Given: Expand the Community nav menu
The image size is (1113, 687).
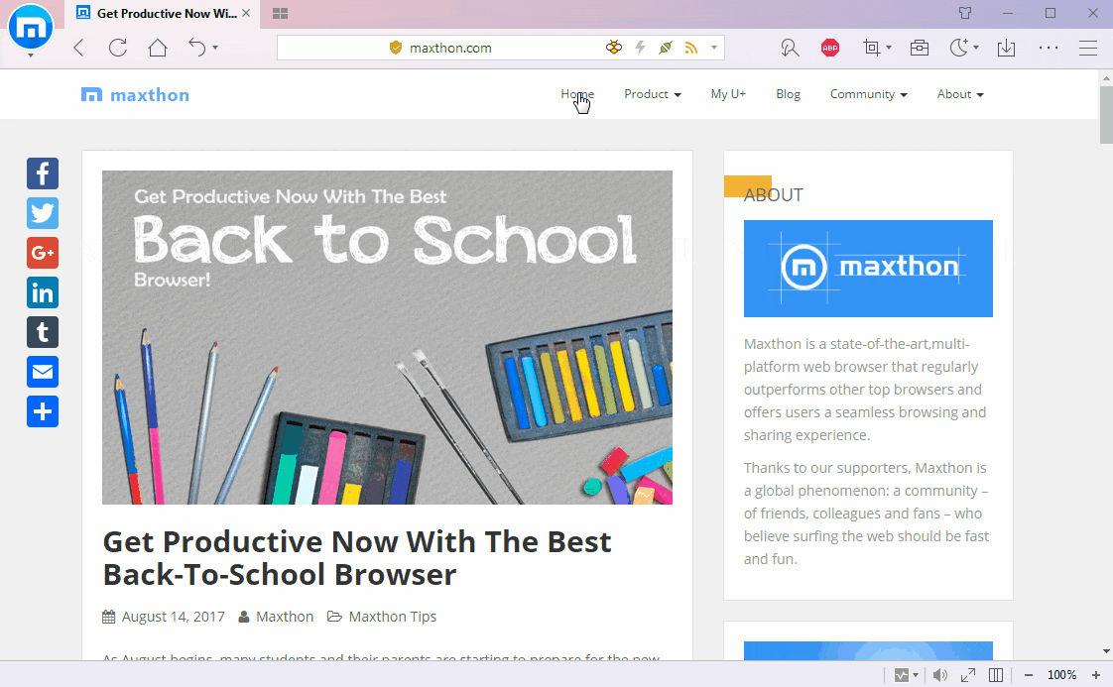Looking at the screenshot, I should tap(869, 93).
